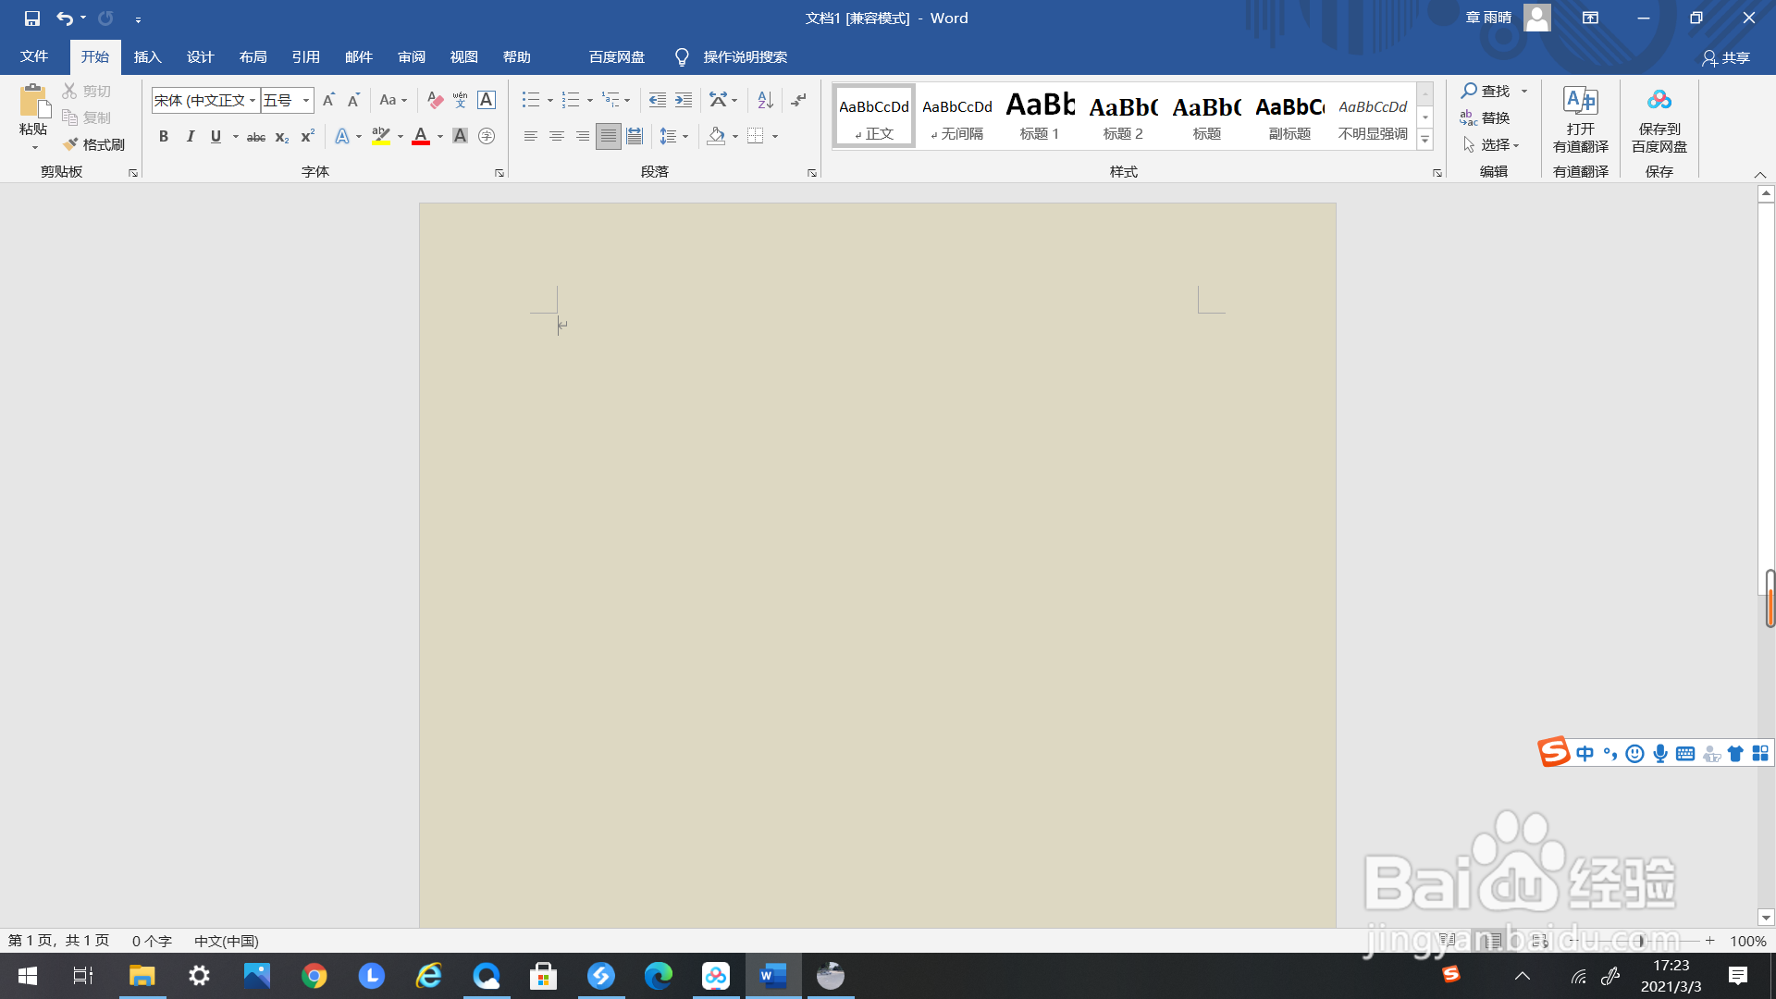Click the 共享 (Share) button
The width and height of the screenshot is (1776, 999).
(x=1726, y=57)
